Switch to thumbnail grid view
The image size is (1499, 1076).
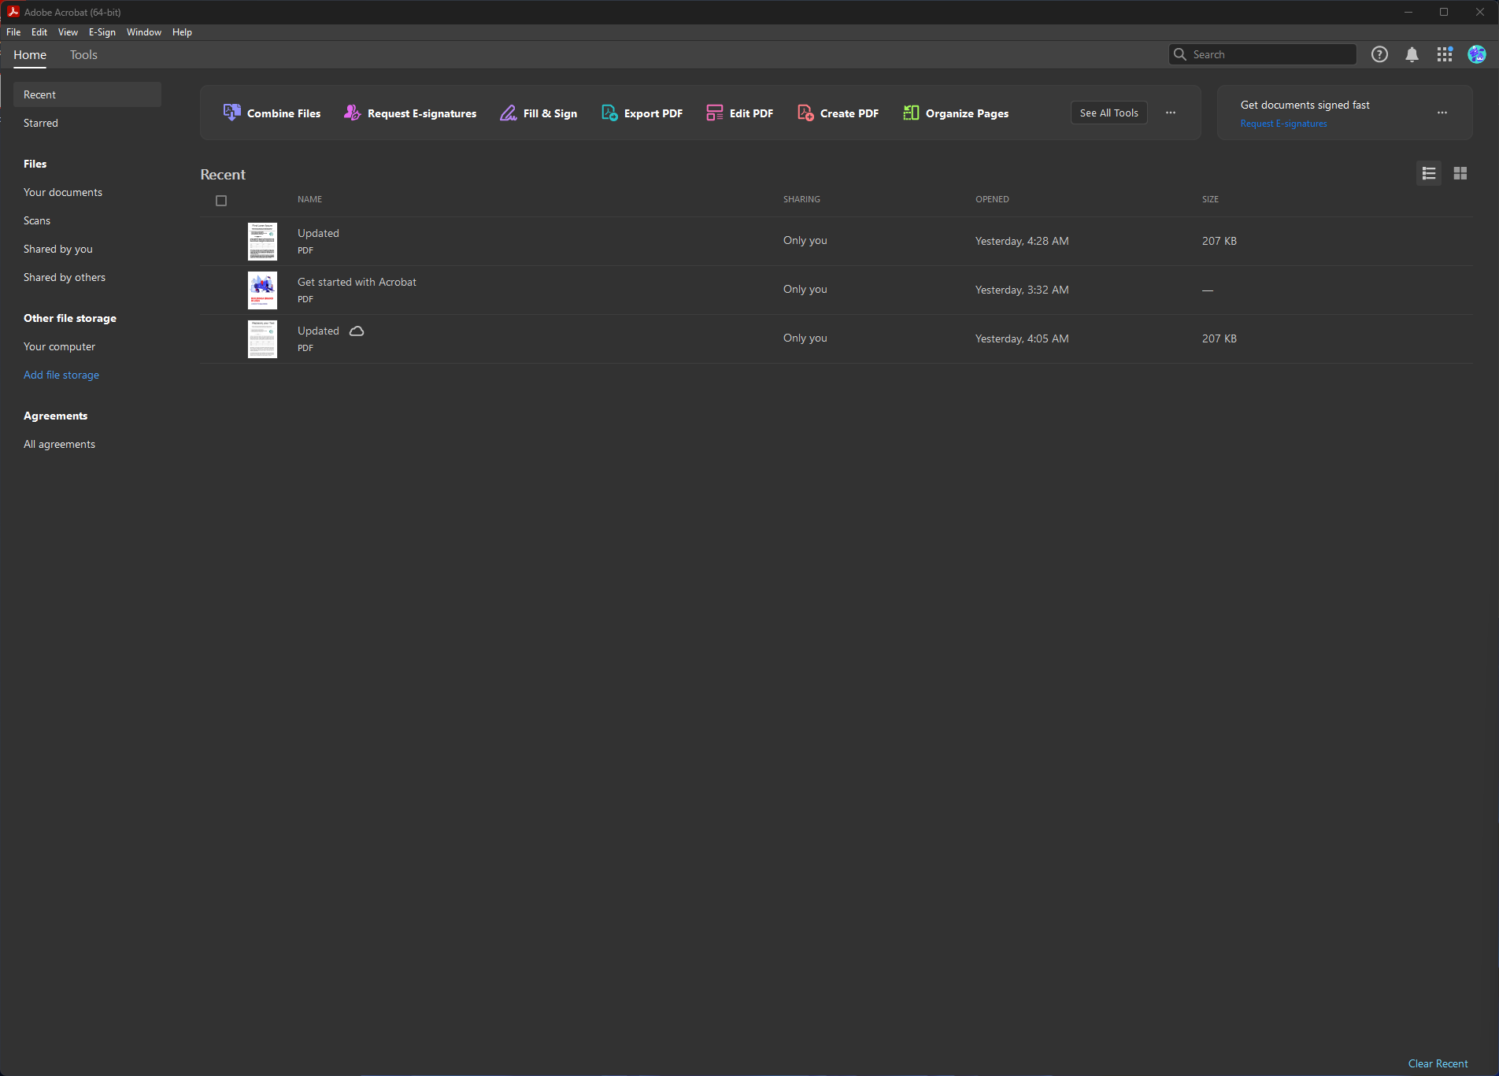[1460, 173]
